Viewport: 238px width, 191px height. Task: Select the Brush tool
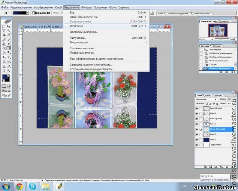pos(9,40)
